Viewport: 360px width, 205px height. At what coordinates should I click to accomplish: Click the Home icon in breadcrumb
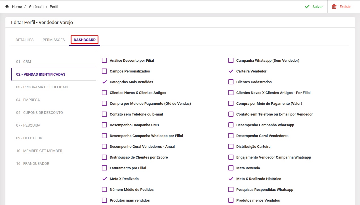click(x=7, y=7)
